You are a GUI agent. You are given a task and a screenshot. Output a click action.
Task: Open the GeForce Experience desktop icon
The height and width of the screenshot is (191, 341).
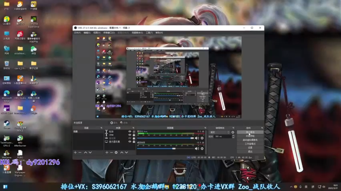34,22
